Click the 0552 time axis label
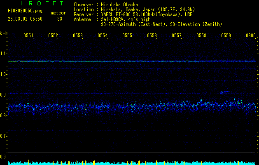This screenshot has width=259, height=165. coord(53,35)
